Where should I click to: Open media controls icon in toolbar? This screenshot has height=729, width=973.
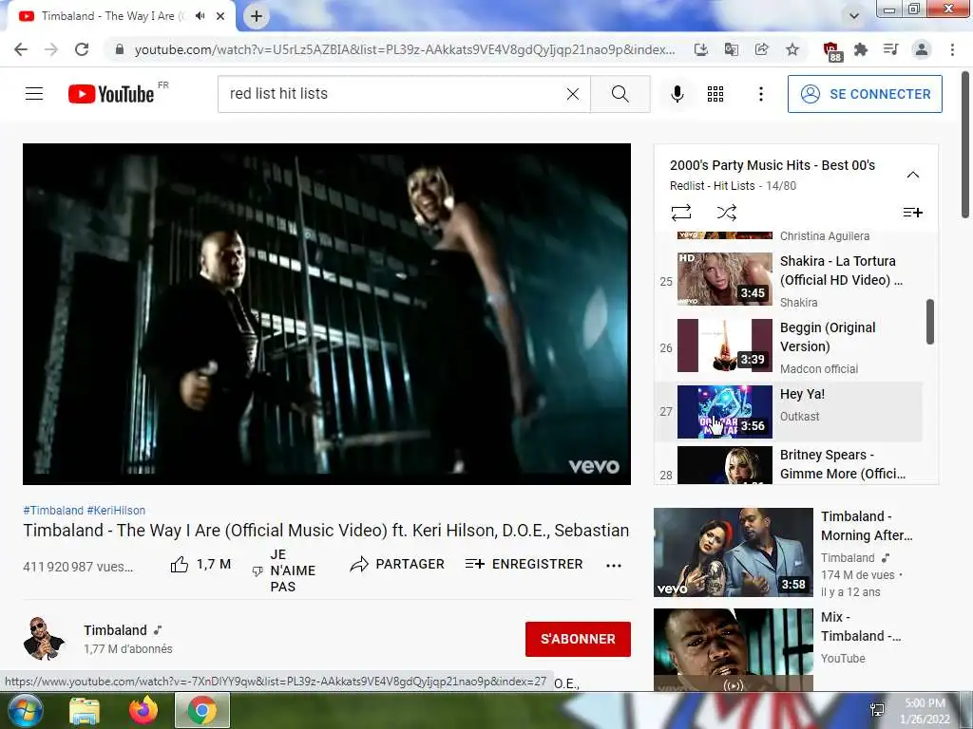tap(891, 49)
